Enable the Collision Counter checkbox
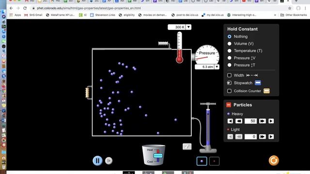Viewport: 310px width, 174px height. [229, 91]
